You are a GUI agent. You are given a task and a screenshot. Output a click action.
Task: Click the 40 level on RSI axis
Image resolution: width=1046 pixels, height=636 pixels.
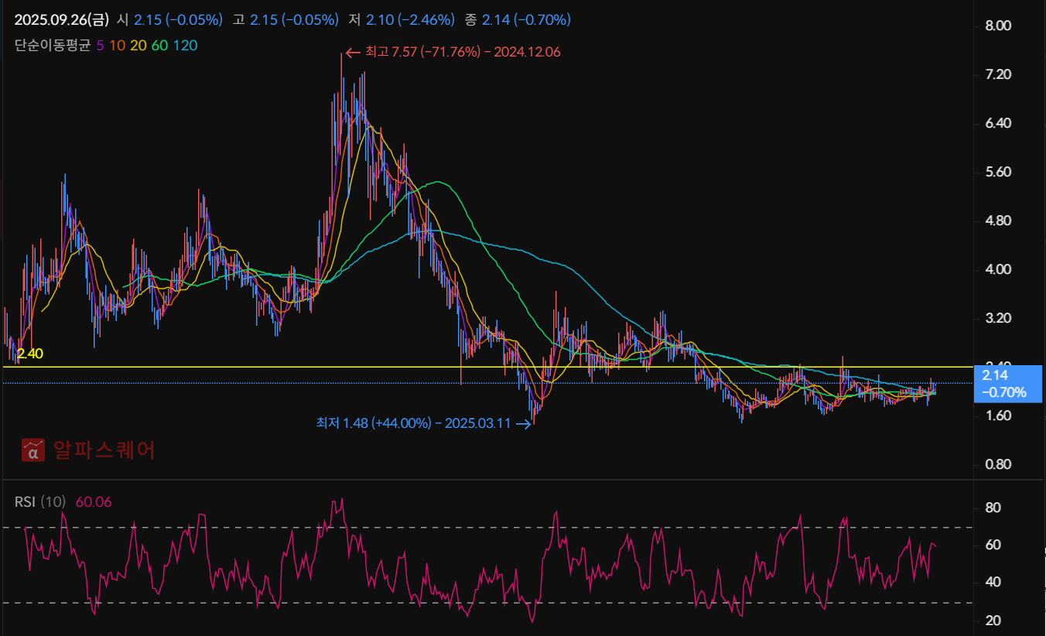pyautogui.click(x=992, y=582)
